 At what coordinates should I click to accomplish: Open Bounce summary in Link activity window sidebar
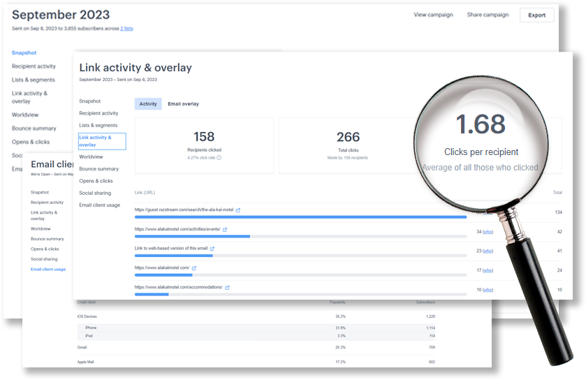click(99, 169)
